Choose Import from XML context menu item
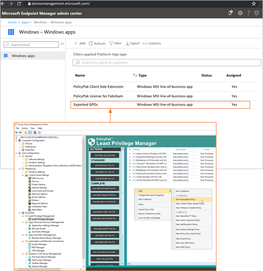 pyautogui.click(x=146, y=209)
